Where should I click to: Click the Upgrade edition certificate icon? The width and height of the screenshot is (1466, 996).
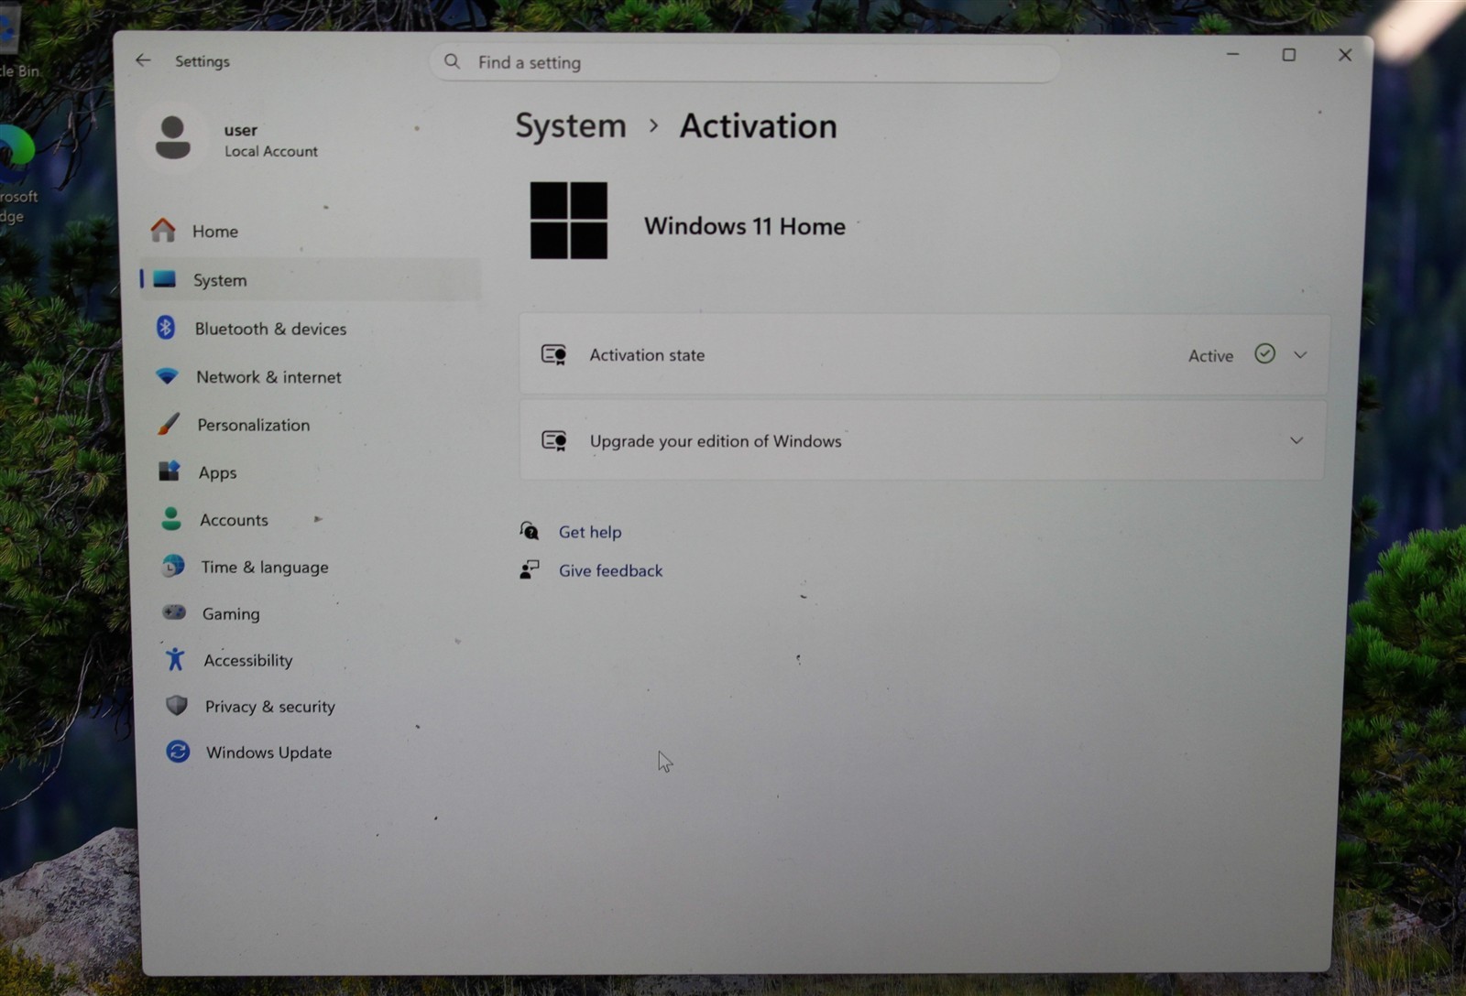click(x=553, y=440)
